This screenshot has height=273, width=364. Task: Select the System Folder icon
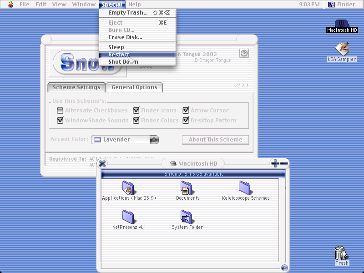click(x=187, y=217)
